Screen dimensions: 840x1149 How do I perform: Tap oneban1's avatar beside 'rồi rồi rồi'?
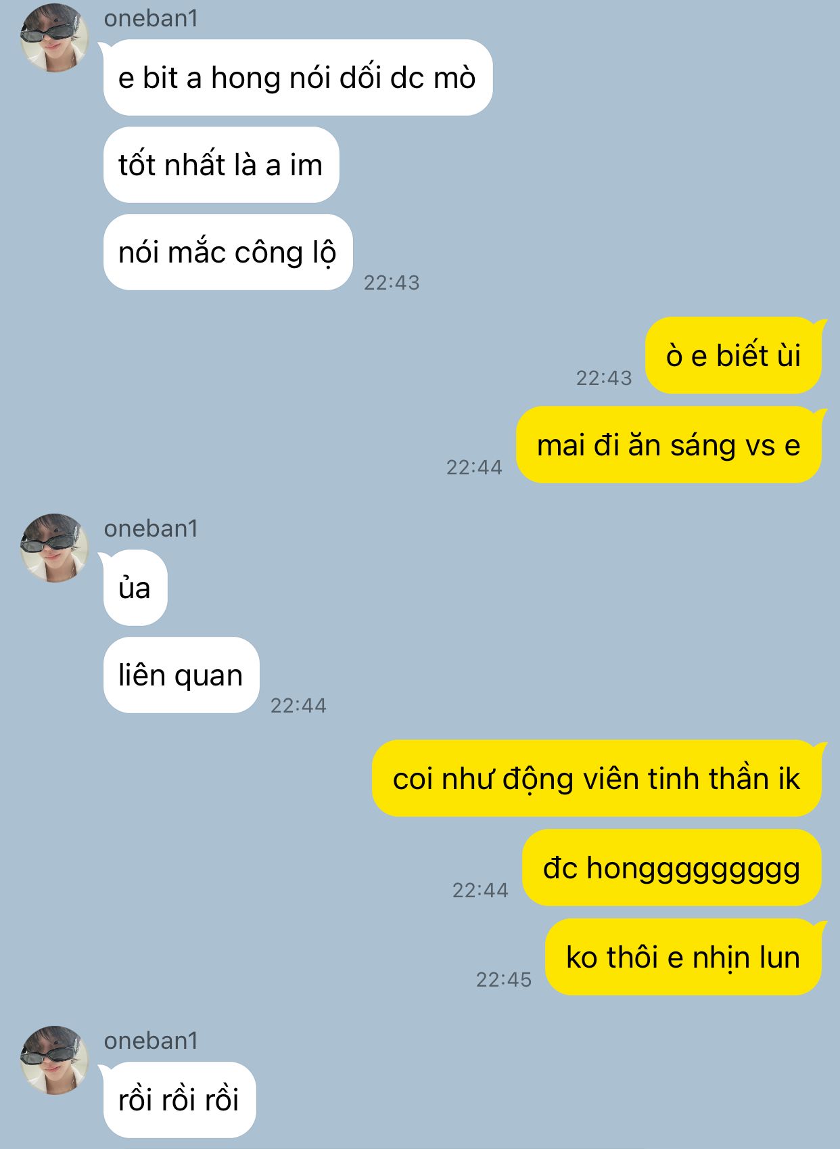tap(54, 1060)
